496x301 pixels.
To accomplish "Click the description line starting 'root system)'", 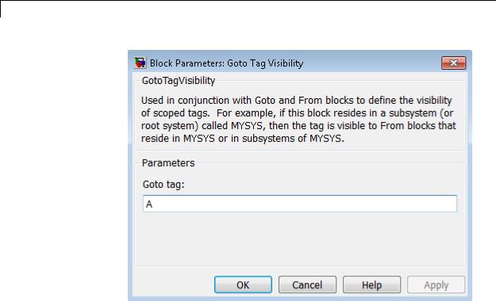I will tap(298, 126).
